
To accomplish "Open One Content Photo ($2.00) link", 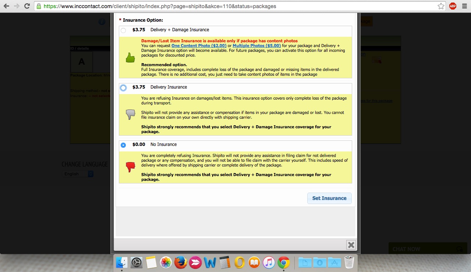I will 199,46.
